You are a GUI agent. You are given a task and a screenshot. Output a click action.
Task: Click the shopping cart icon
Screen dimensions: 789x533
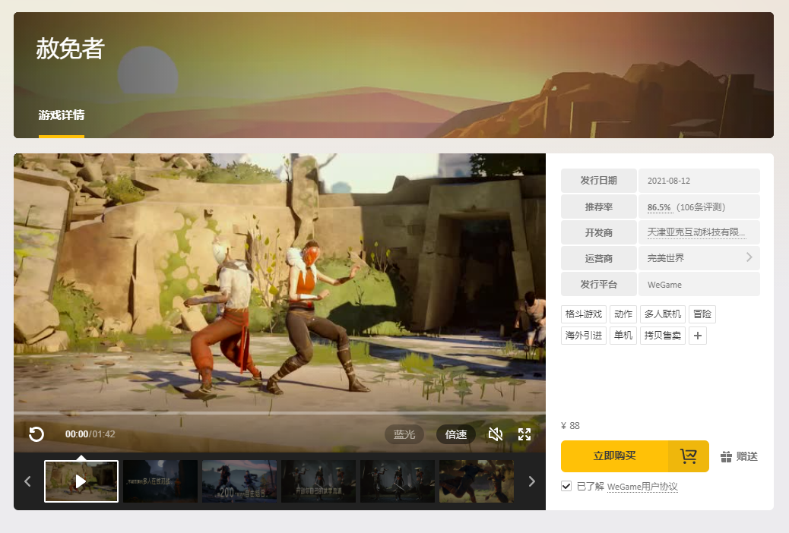point(689,456)
